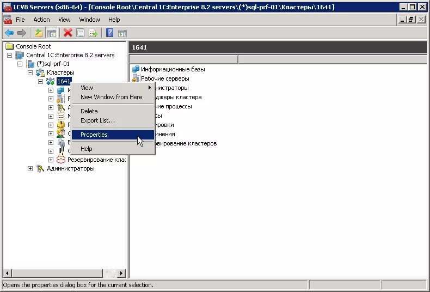Viewport: 430px width, 292px height.
Task: Select (*)sql-prf-01 tree label
Action: click(53, 64)
